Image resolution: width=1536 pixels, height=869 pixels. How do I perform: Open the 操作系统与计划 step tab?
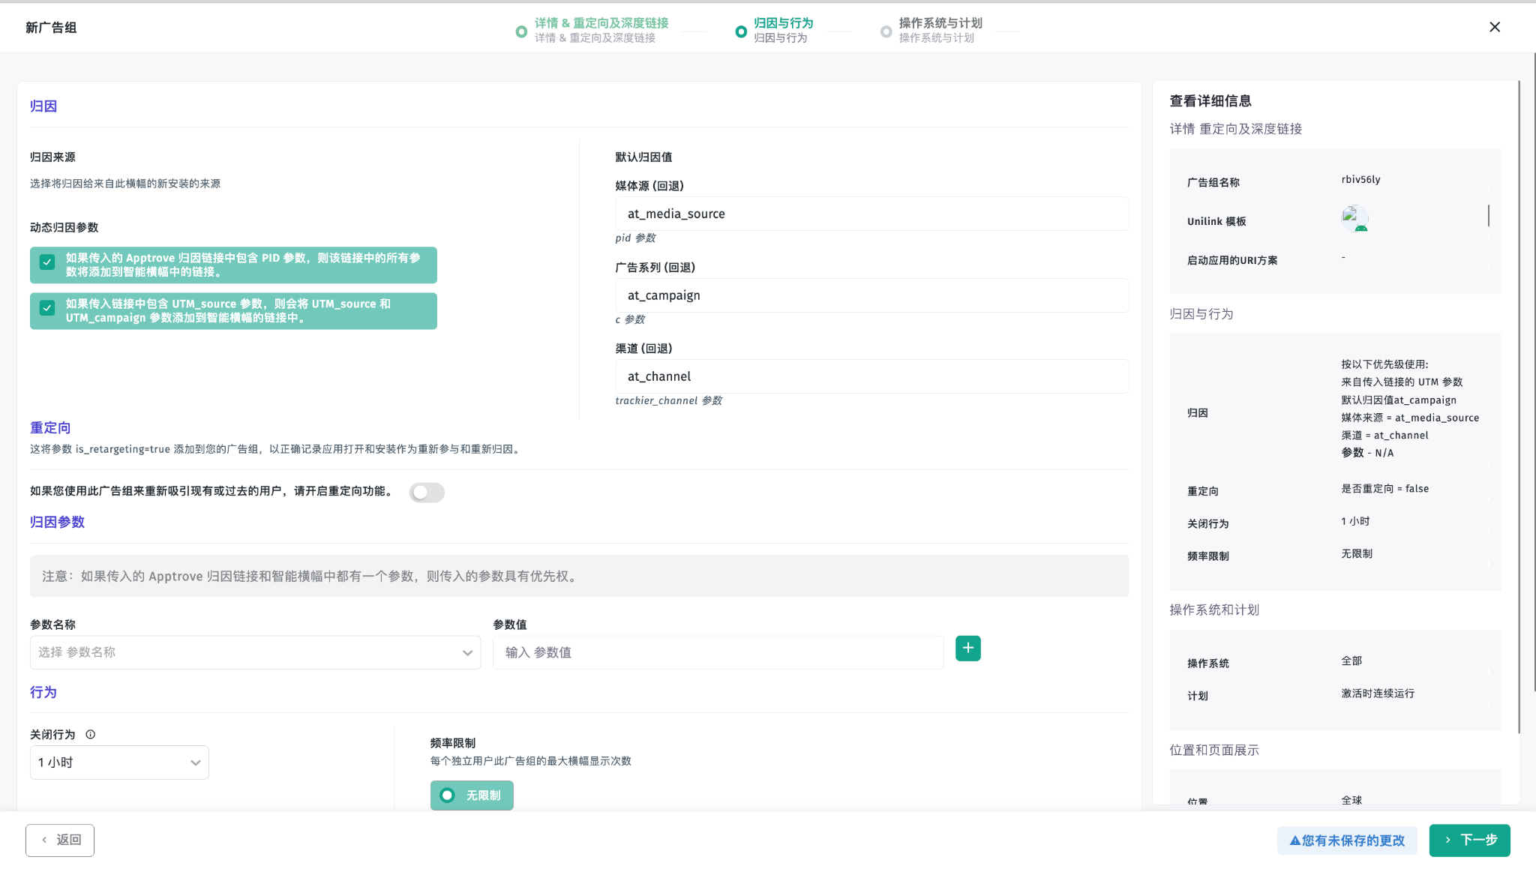940,23
